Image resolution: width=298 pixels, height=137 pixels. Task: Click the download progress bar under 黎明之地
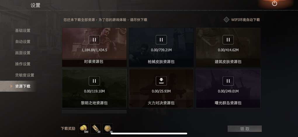[94, 112]
